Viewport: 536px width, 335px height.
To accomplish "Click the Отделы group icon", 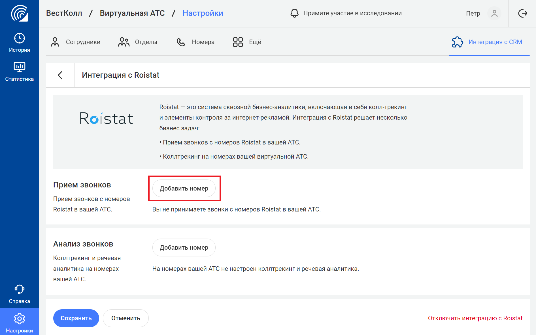I will pyautogui.click(x=124, y=42).
